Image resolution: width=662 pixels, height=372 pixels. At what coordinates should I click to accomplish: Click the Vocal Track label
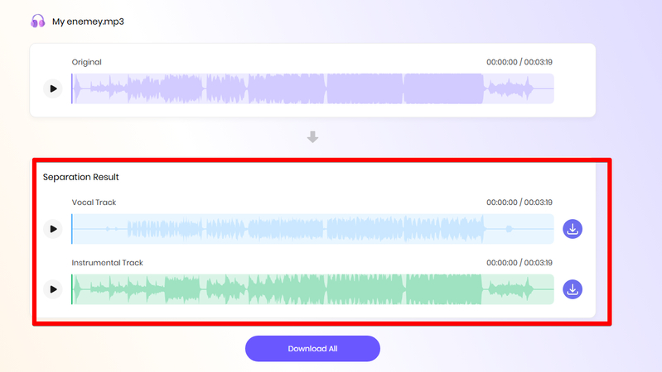tap(94, 203)
